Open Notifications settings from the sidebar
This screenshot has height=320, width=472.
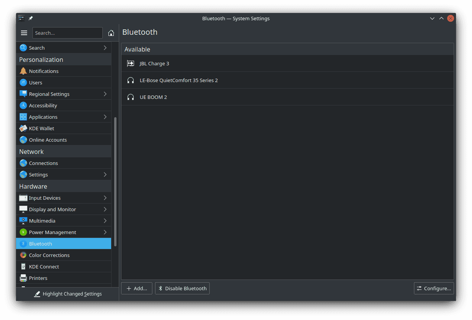(44, 71)
